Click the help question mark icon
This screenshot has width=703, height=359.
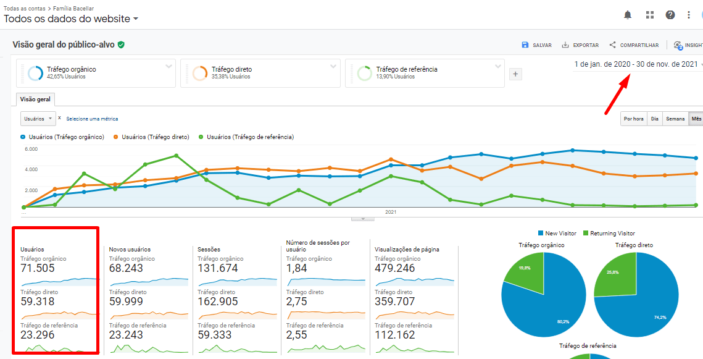670,15
